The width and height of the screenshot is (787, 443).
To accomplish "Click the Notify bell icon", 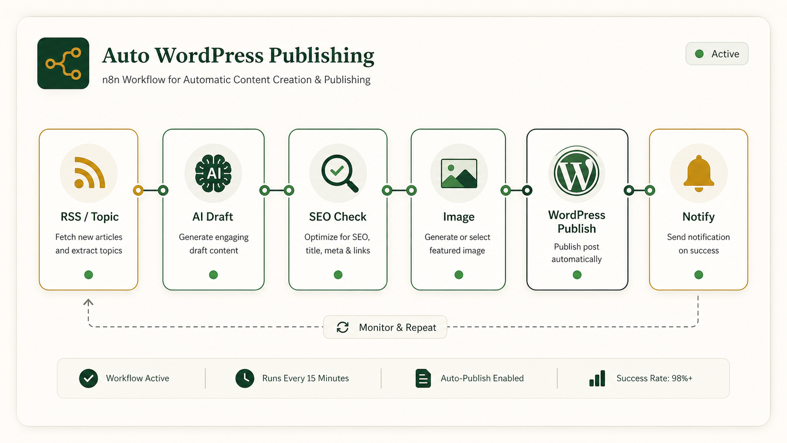I will (699, 173).
